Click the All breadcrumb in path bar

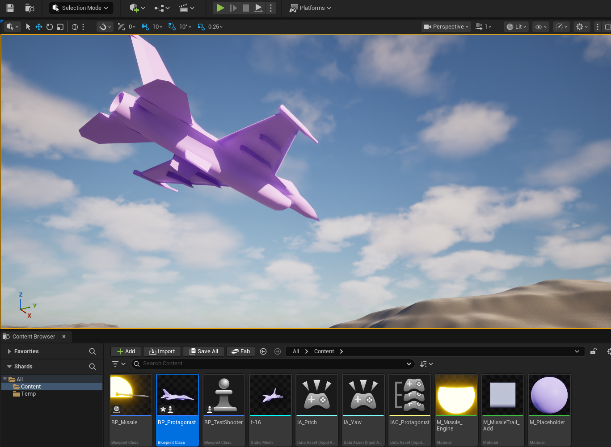click(x=296, y=351)
